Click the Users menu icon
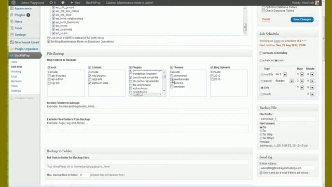Image resolution: width=332 pixels, height=187 pixels. point(12,21)
